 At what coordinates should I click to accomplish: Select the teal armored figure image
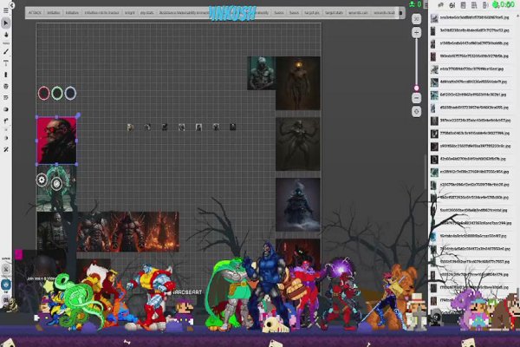pos(262,73)
